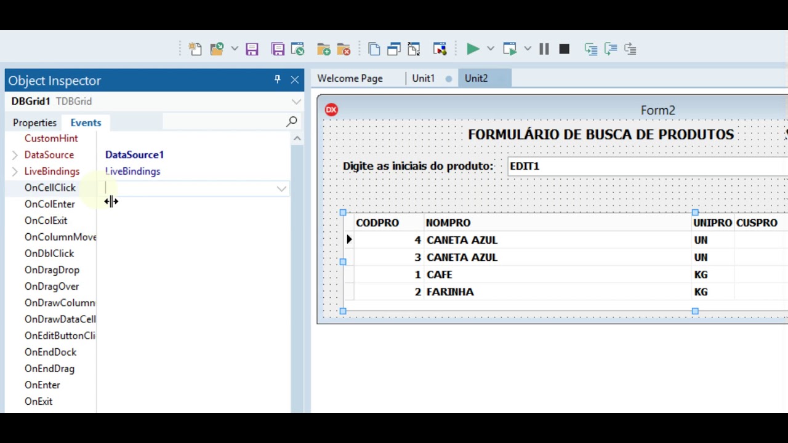Click the Open Project icon

click(x=298, y=49)
